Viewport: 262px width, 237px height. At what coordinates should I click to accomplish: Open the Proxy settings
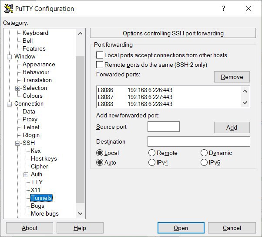30,119
